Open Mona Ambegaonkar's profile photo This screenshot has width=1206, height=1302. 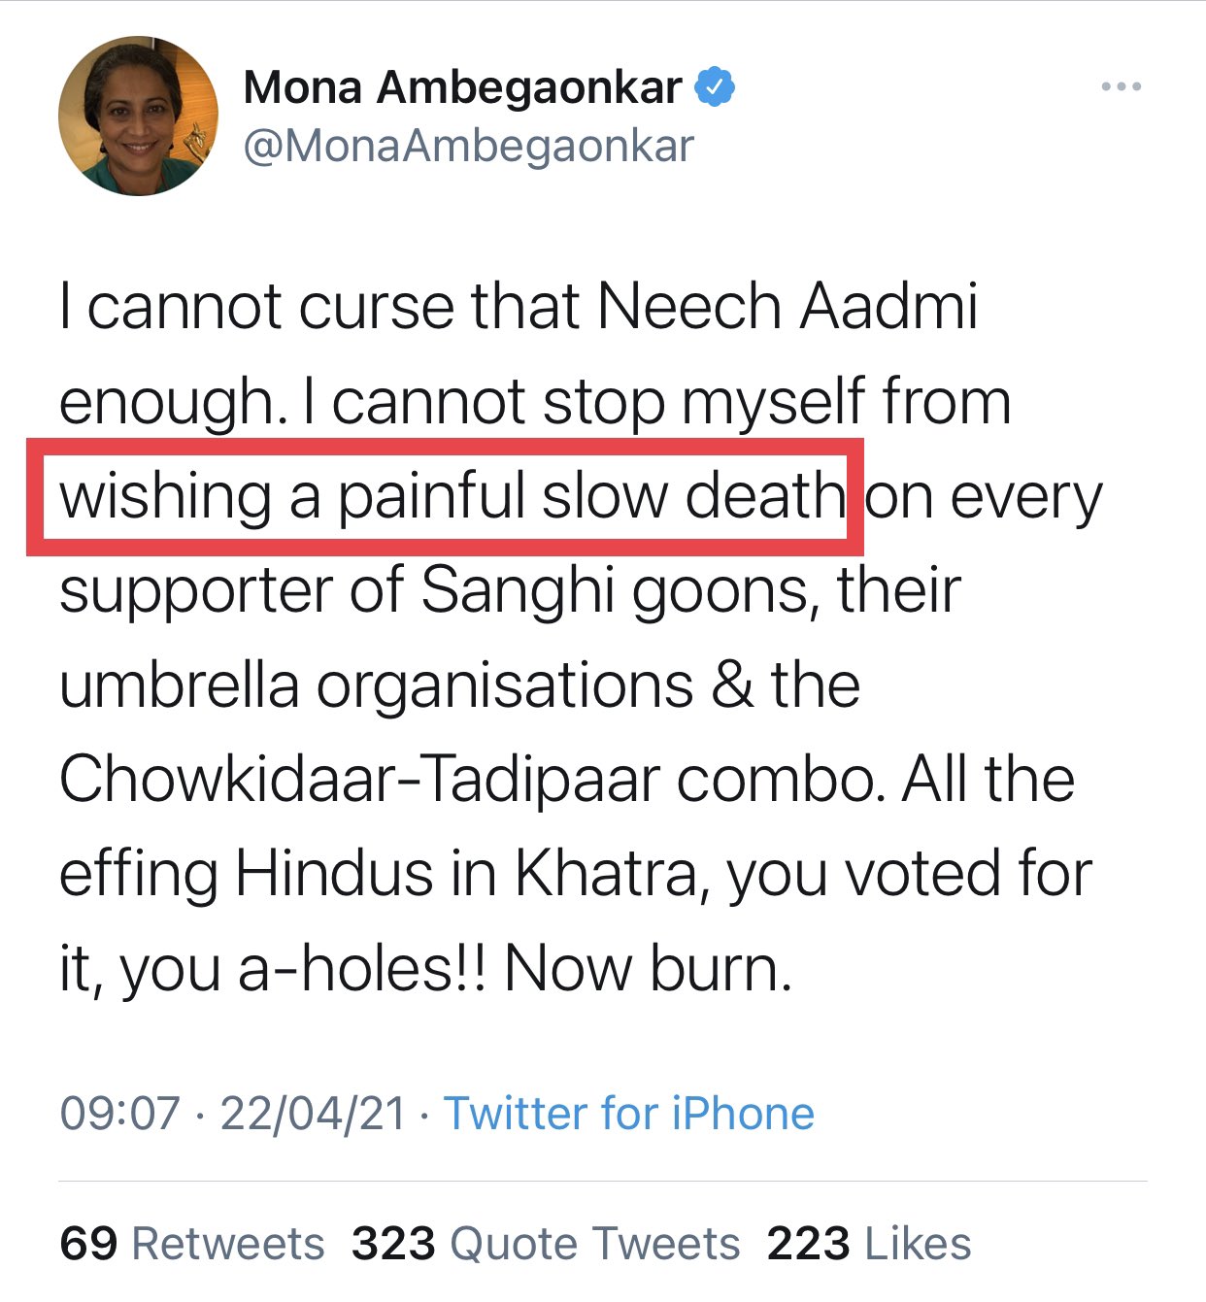pyautogui.click(x=138, y=117)
